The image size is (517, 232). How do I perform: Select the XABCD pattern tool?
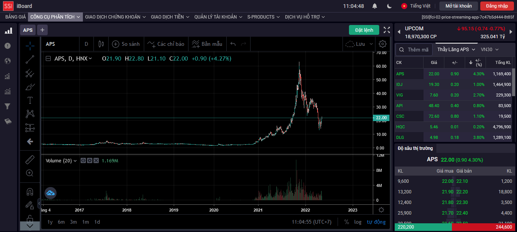click(30, 114)
